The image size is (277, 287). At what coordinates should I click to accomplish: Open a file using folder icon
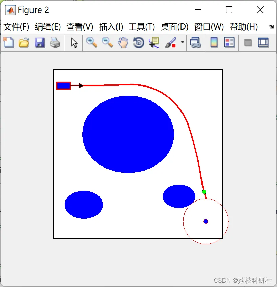coord(24,43)
